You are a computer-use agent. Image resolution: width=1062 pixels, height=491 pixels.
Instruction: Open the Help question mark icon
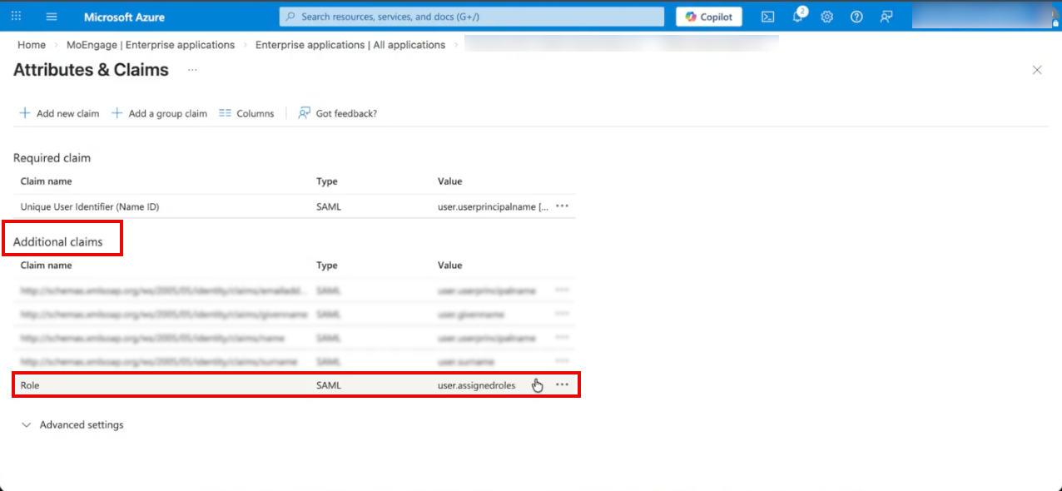tap(856, 17)
